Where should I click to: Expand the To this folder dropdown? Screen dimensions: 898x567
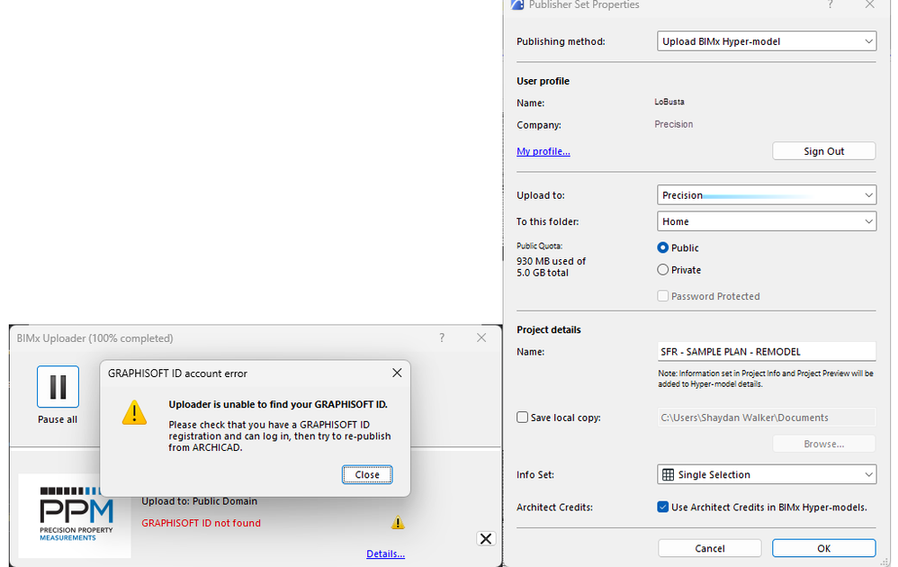[767, 221]
